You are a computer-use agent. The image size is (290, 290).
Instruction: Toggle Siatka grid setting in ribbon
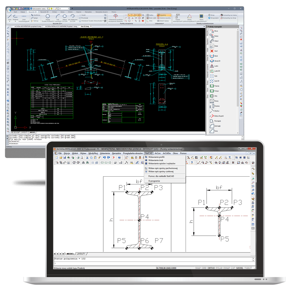[x=150, y=15]
